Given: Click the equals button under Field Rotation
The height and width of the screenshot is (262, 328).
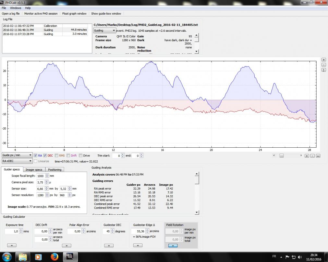Looking at the screenshot, I should (173, 245).
